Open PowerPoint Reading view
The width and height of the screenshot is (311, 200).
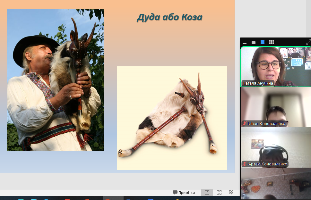tap(231, 193)
